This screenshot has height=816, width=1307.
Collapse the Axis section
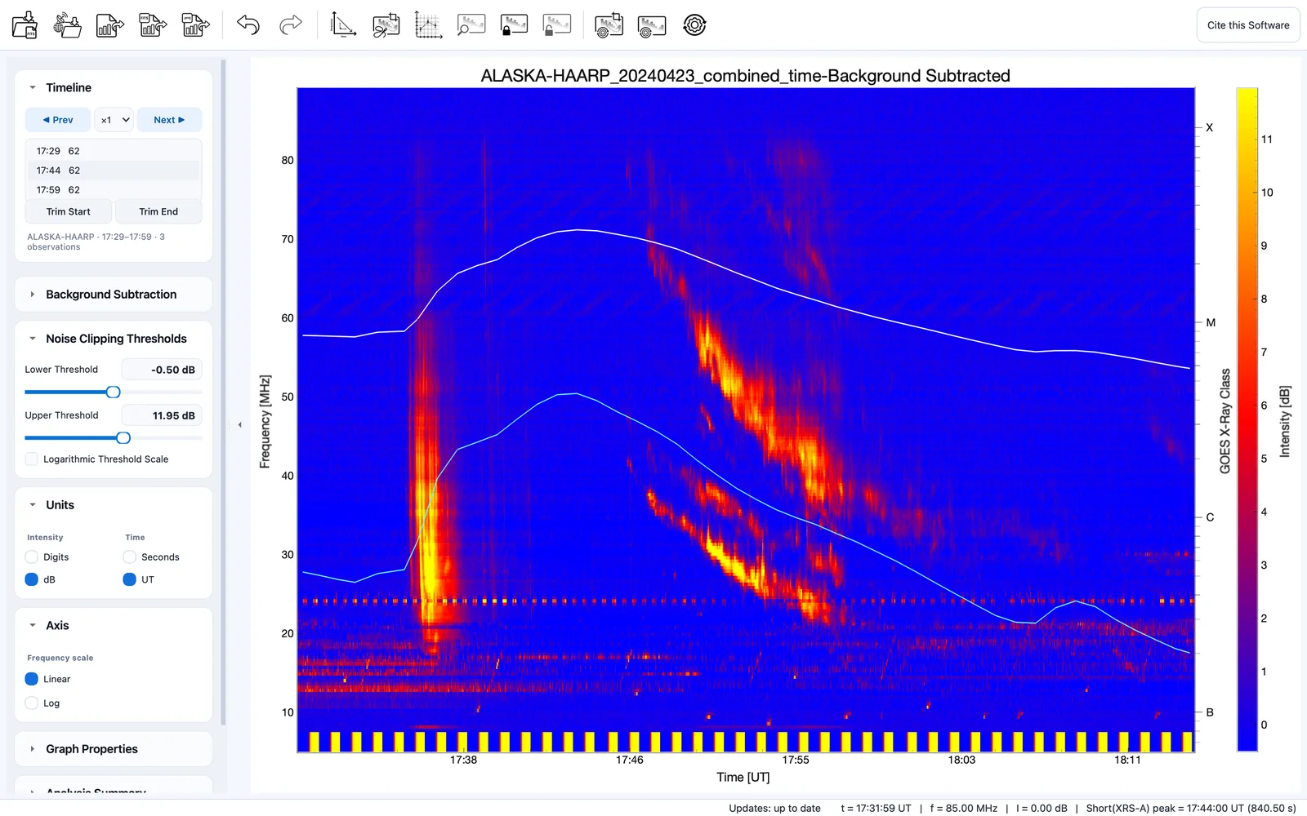33,625
